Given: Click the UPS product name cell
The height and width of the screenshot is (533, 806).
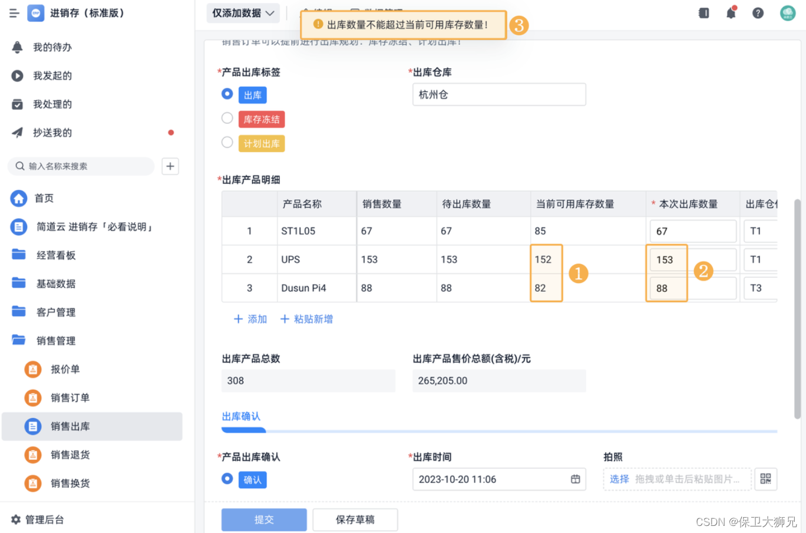Looking at the screenshot, I should (317, 259).
